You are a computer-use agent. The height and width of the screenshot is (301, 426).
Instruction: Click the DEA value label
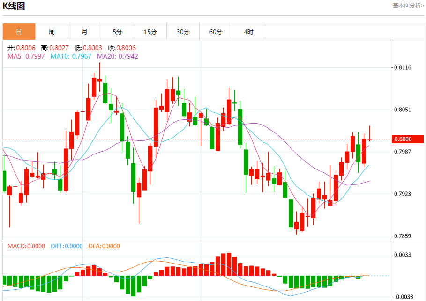[x=104, y=246]
